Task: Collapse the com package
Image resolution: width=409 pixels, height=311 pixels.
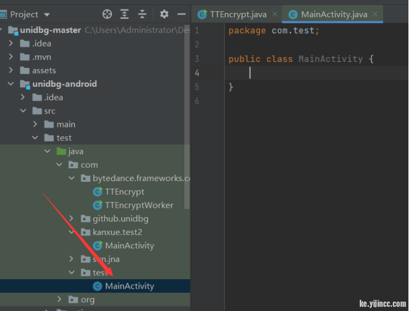Action: 60,165
